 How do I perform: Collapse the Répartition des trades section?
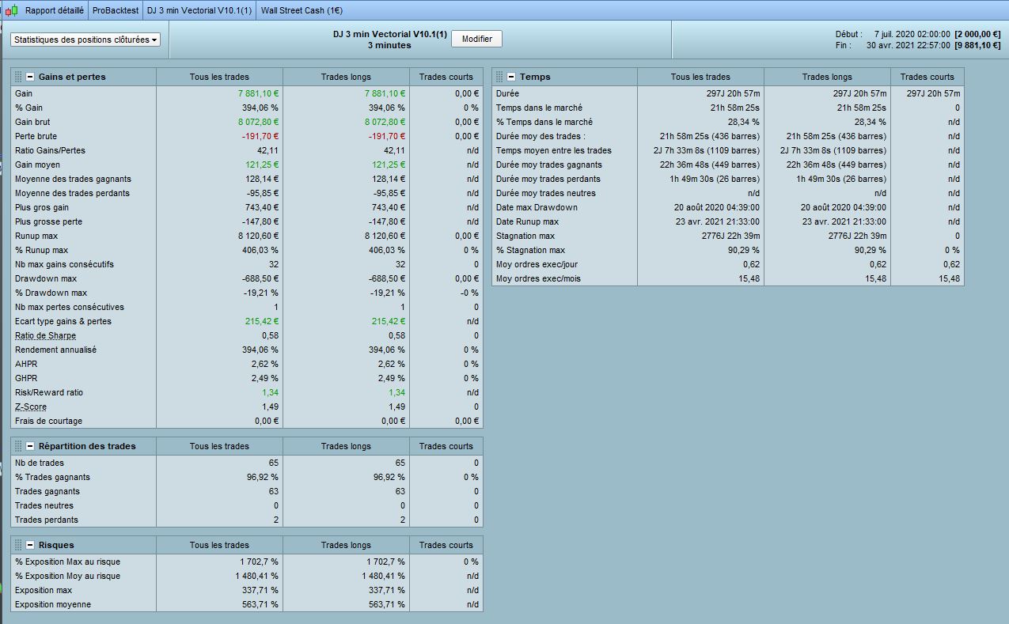[30, 446]
